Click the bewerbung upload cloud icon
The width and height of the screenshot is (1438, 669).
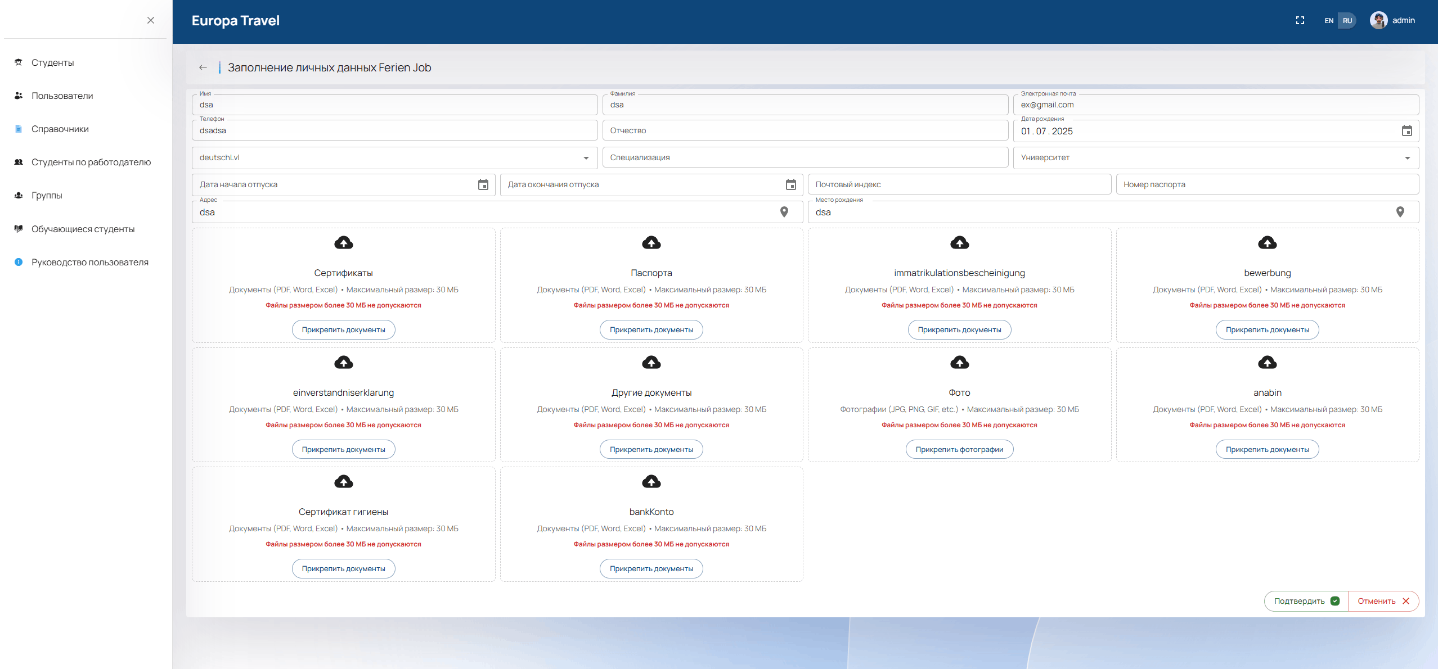point(1267,243)
